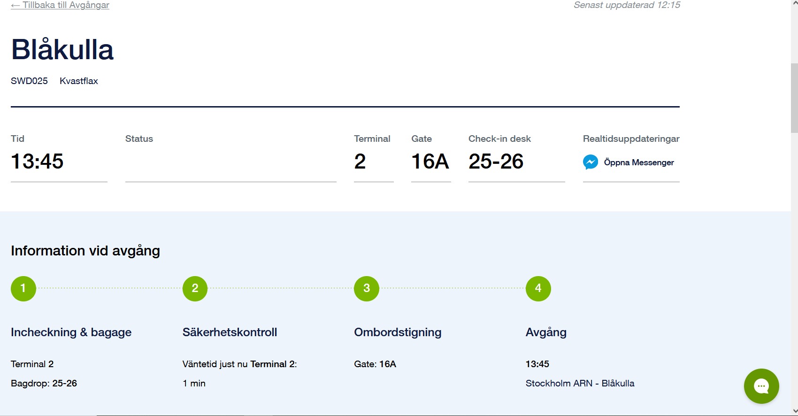The image size is (798, 416).
Task: Click the check-in desk value 25-26
Action: 496,162
